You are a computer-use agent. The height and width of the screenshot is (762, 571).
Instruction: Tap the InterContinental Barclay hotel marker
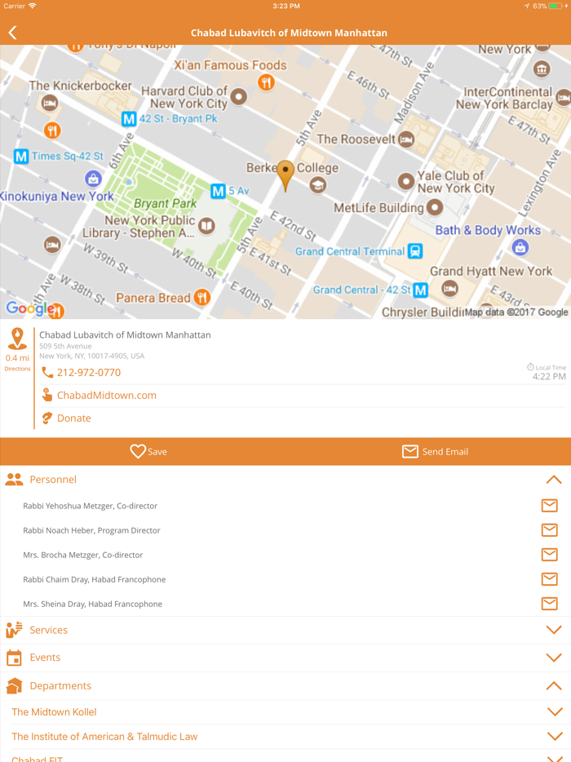564,98
